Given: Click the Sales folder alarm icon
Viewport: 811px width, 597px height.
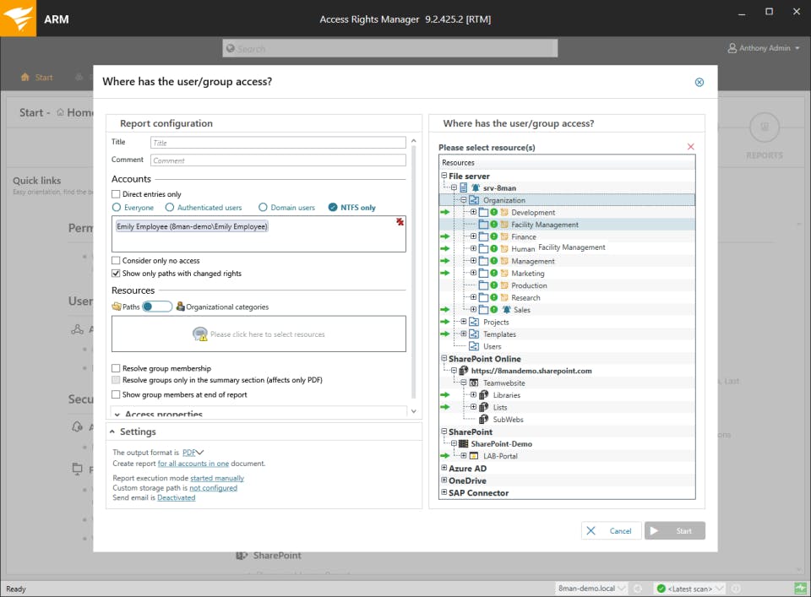Looking at the screenshot, I should point(506,310).
